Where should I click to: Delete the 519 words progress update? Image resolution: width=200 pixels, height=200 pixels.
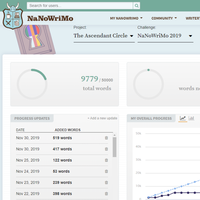point(106,138)
